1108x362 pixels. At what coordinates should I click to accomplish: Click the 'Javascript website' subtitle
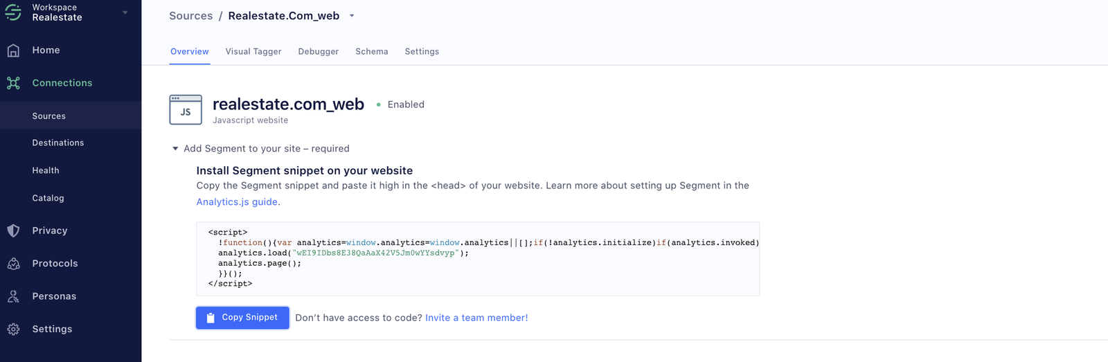250,120
